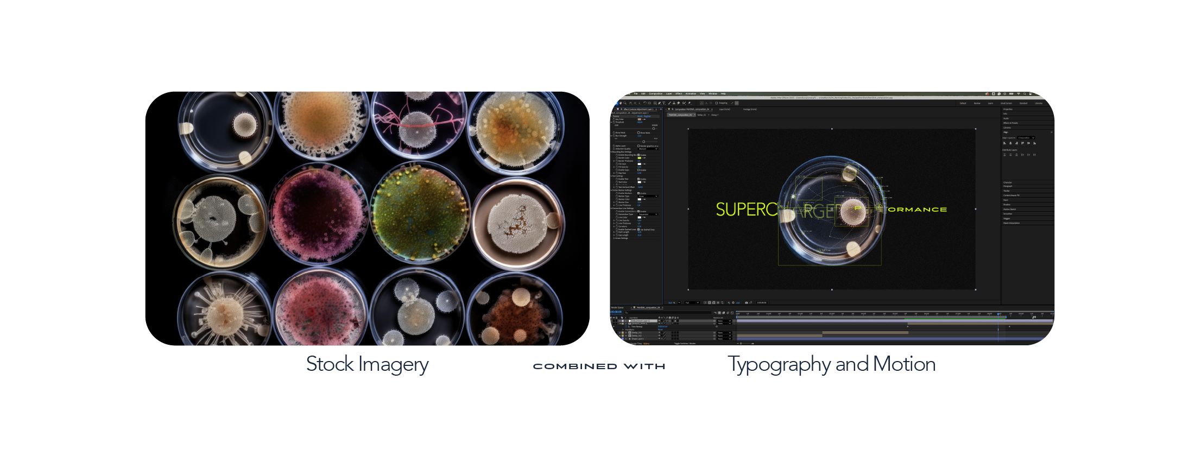Select the Puppet Pin tool

(690, 103)
